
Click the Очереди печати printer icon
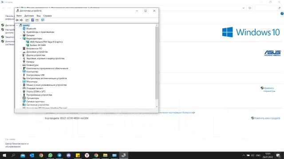tap(24, 88)
